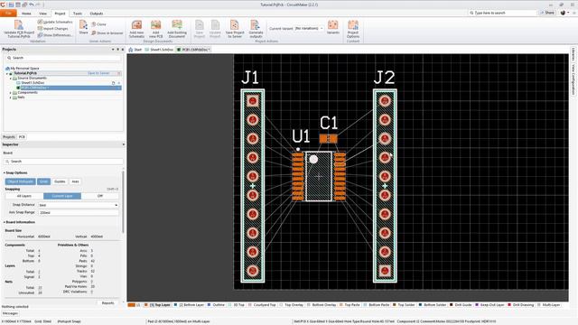Switch to the Outputs ribbon tab

[97, 14]
